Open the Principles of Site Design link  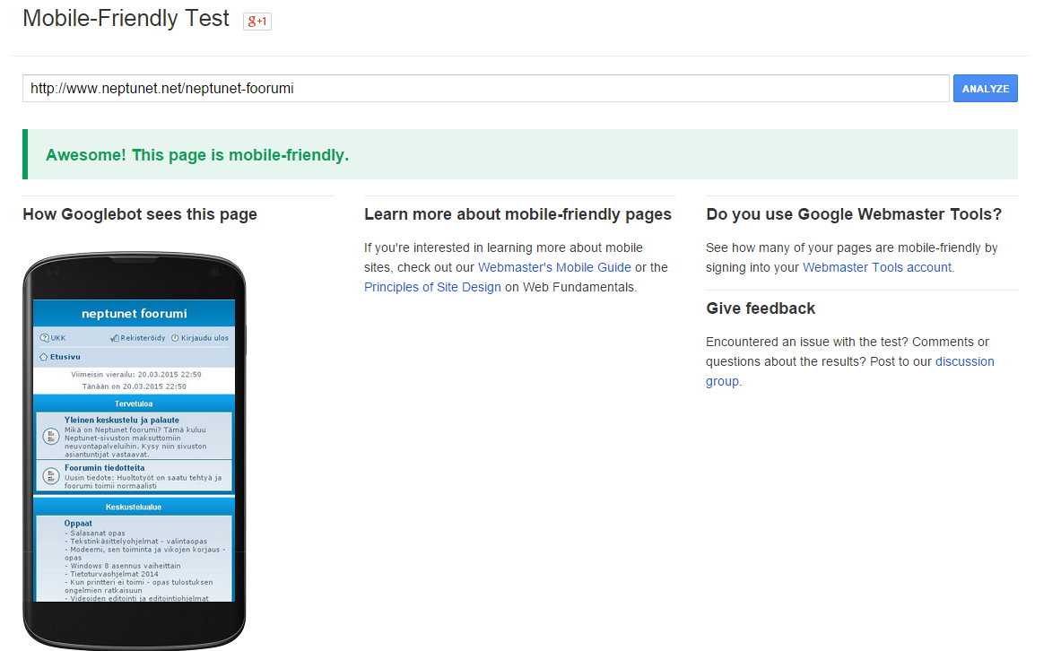tap(432, 287)
